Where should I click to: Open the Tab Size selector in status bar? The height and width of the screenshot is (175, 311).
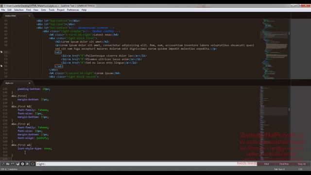[279, 169]
